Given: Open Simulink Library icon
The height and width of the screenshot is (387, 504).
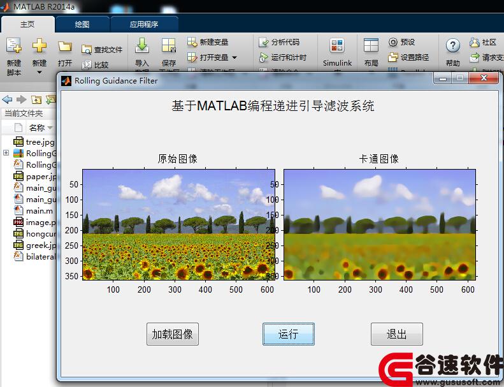Looking at the screenshot, I should tap(337, 45).
